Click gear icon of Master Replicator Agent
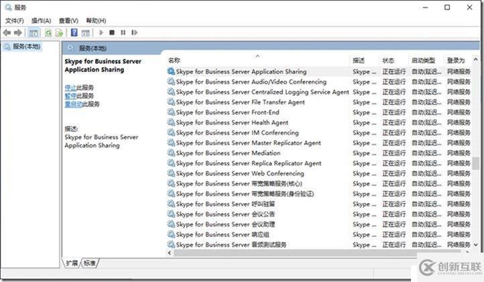This screenshot has width=484, height=282. tap(171, 142)
